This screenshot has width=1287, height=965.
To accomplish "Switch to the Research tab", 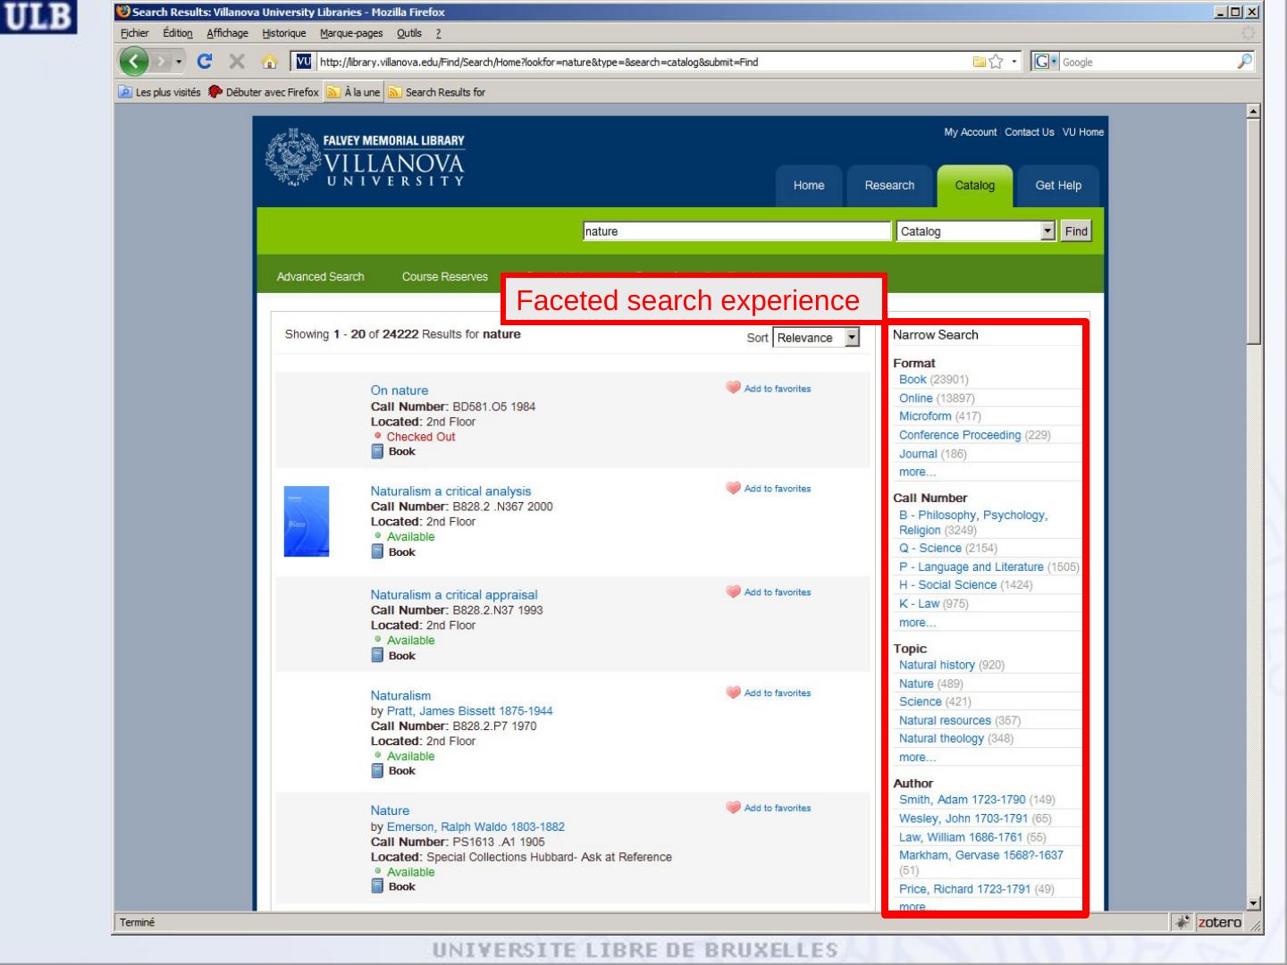I will (889, 186).
